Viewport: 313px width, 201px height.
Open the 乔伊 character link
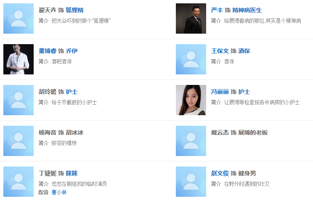point(72,51)
